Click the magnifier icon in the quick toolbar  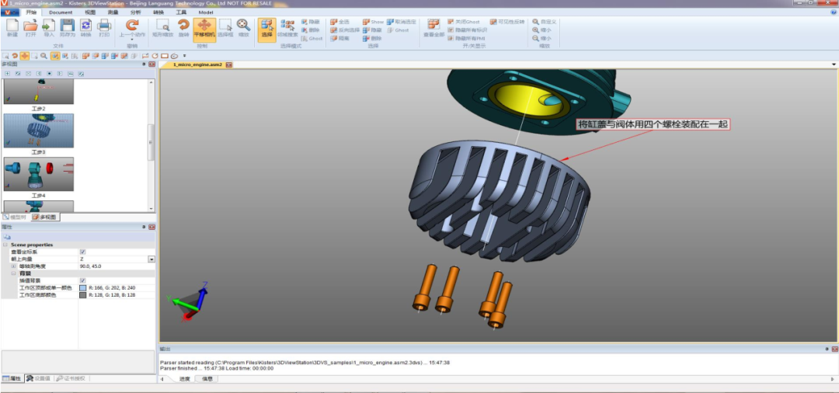(44, 56)
